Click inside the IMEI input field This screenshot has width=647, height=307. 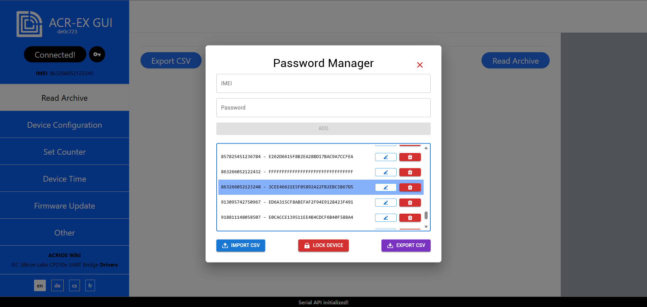tap(323, 83)
